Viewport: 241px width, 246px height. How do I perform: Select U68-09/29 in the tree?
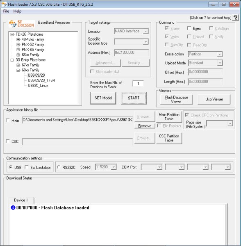pyautogui.click(x=36, y=75)
